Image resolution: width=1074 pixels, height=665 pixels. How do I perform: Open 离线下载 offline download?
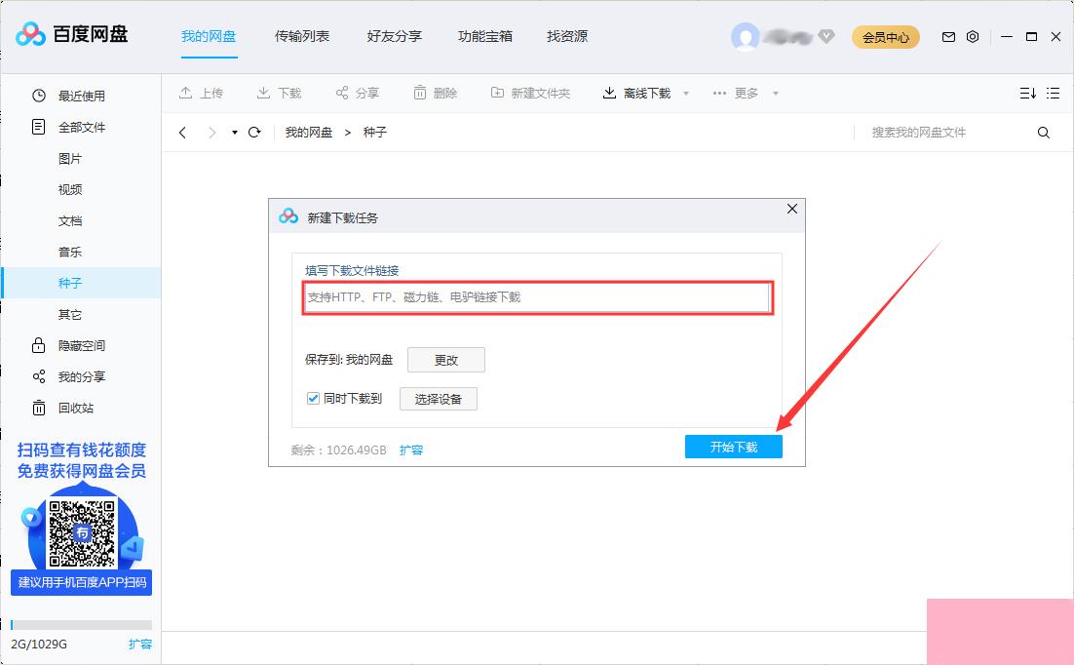pos(636,93)
